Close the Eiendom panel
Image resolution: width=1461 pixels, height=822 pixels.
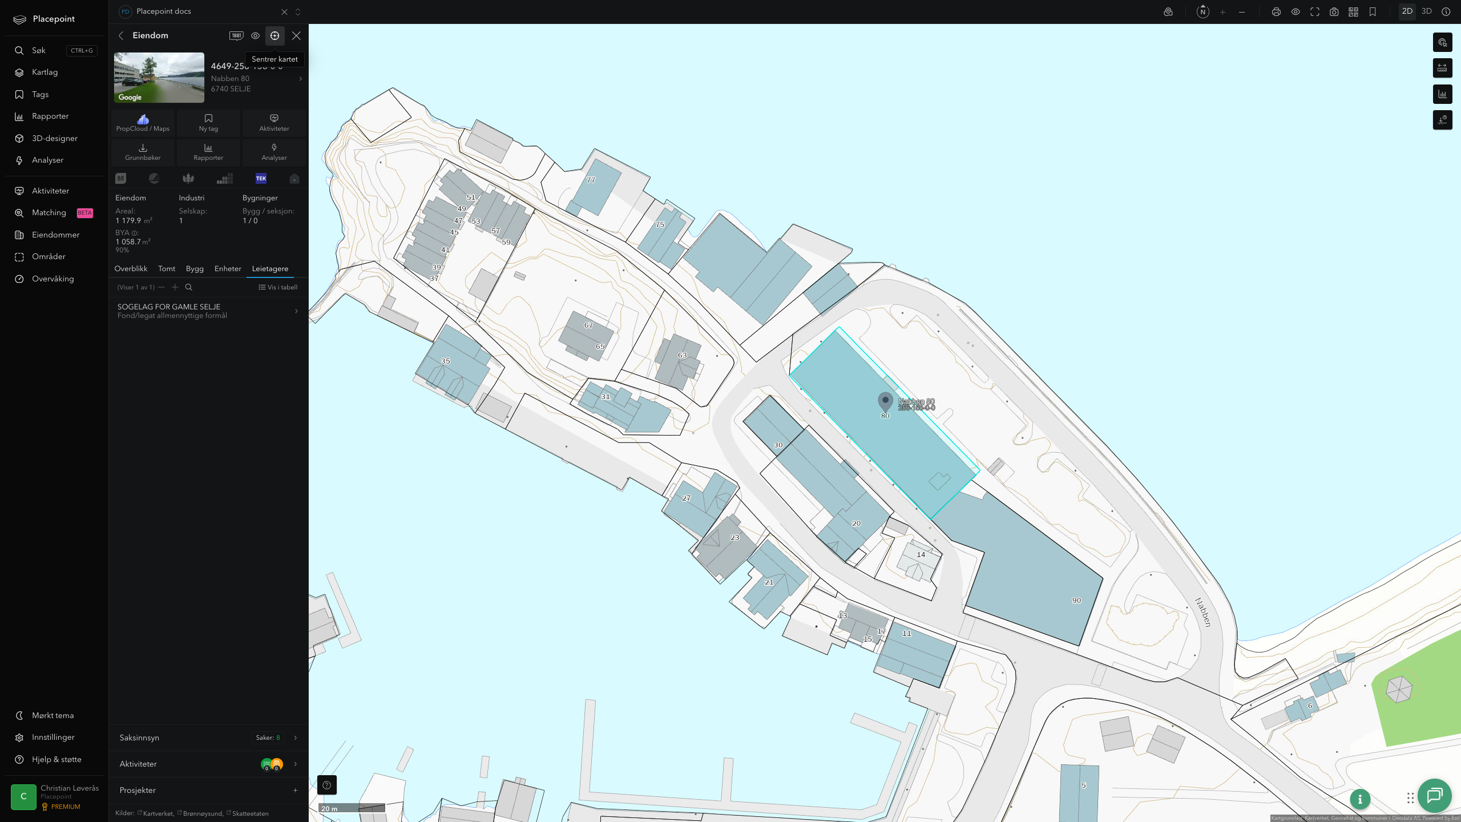coord(296,35)
